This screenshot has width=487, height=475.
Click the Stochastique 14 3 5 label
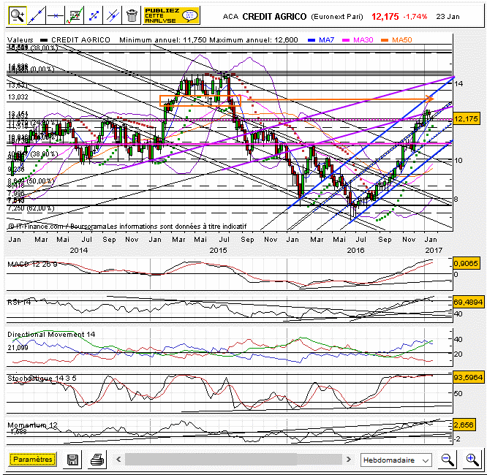(42, 378)
